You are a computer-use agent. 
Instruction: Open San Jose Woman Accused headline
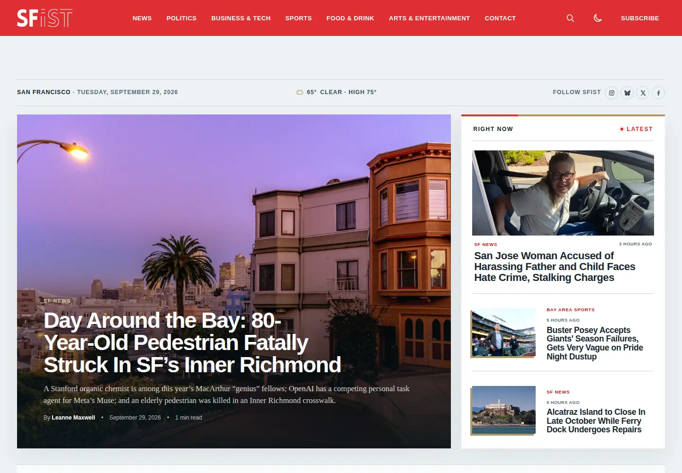click(x=555, y=267)
